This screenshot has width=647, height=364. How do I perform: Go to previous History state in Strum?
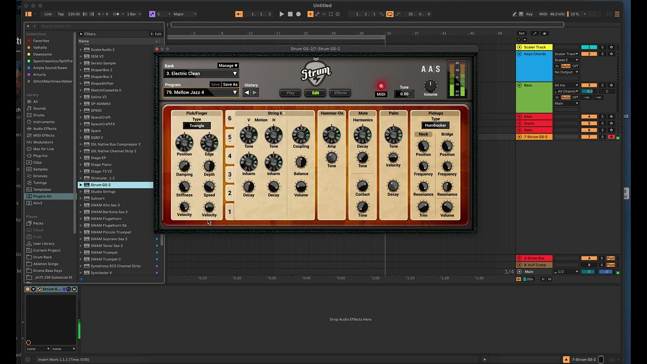(247, 93)
